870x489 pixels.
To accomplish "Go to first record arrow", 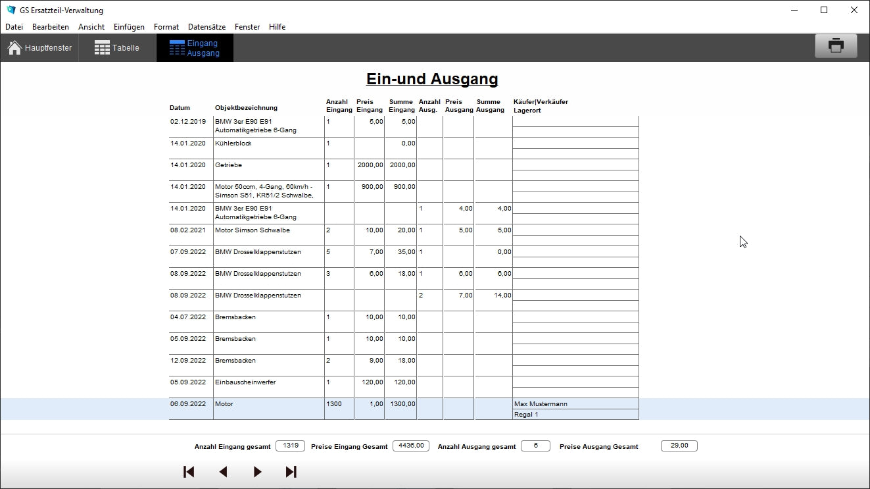I will coord(189,472).
